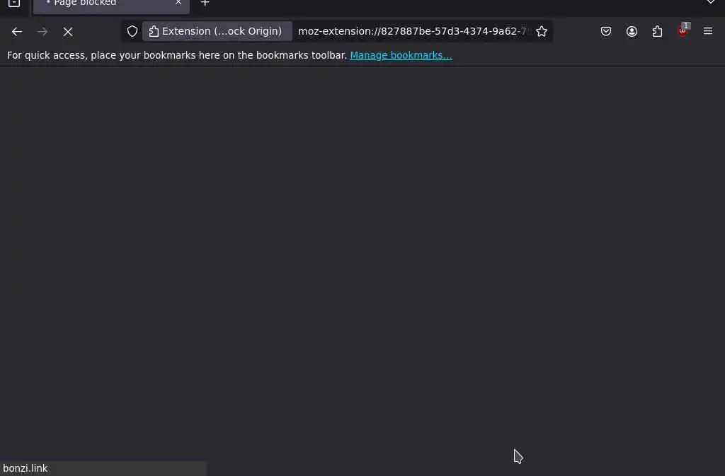Click the empty bookmarks toolbar hint text
725x476 pixels.
(176, 55)
